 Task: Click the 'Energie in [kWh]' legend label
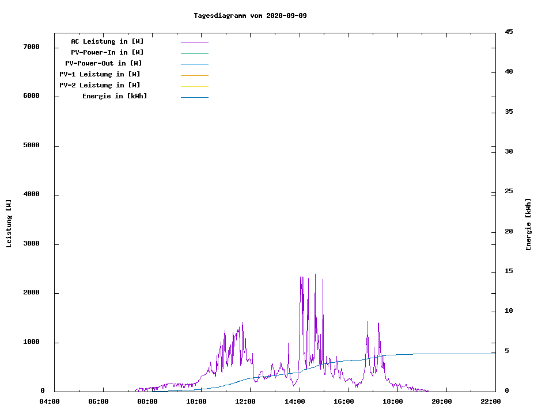tap(115, 96)
